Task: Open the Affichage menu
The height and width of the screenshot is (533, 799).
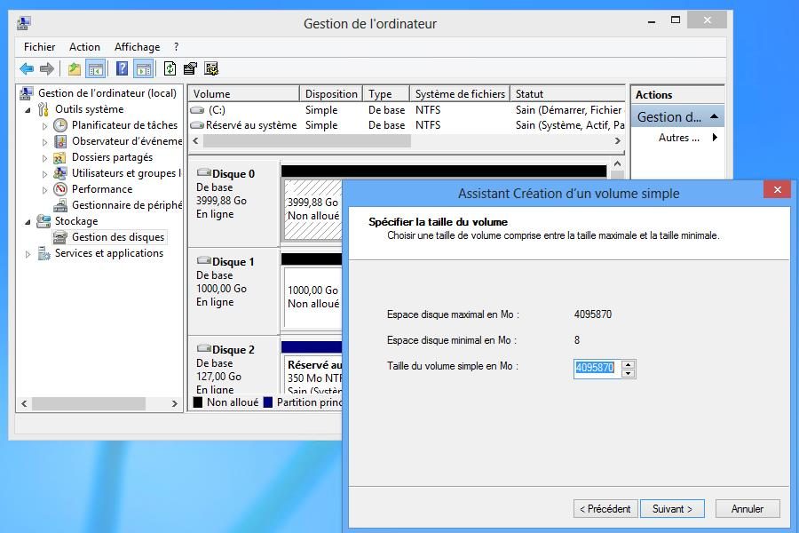Action: click(137, 47)
